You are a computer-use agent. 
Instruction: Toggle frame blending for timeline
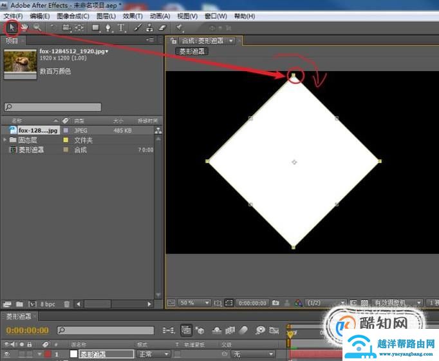click(x=230, y=331)
